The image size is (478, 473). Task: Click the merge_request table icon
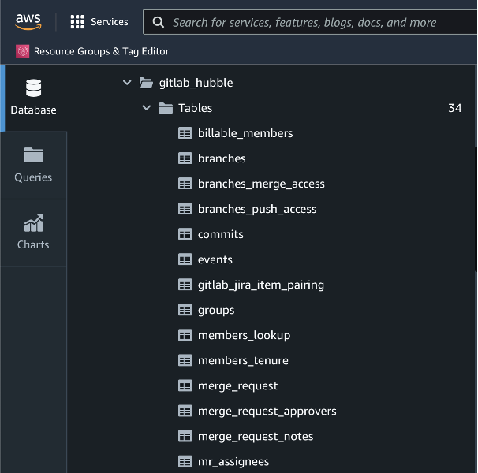tap(185, 385)
